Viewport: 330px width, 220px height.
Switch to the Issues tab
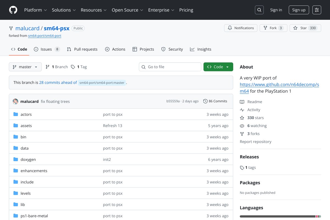(47, 49)
